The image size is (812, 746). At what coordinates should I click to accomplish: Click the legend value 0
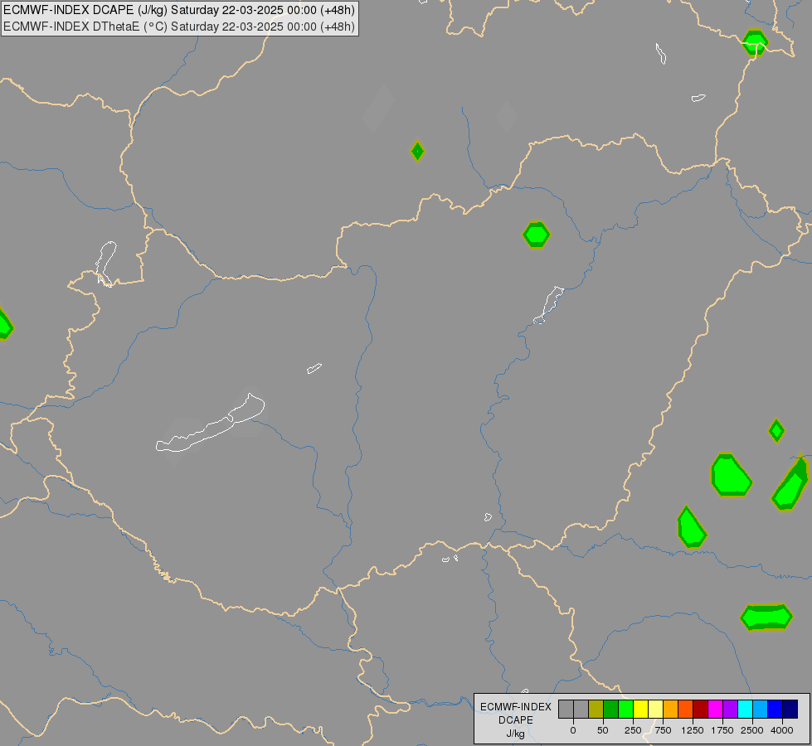coord(573,730)
